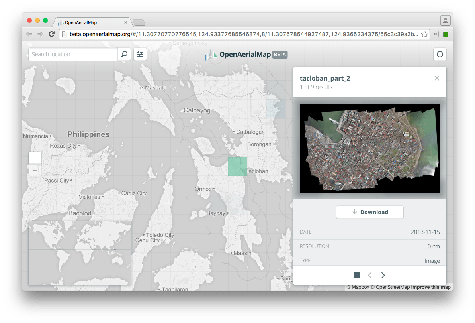
Task: Click the search magnifier icon
Action: pyautogui.click(x=124, y=54)
